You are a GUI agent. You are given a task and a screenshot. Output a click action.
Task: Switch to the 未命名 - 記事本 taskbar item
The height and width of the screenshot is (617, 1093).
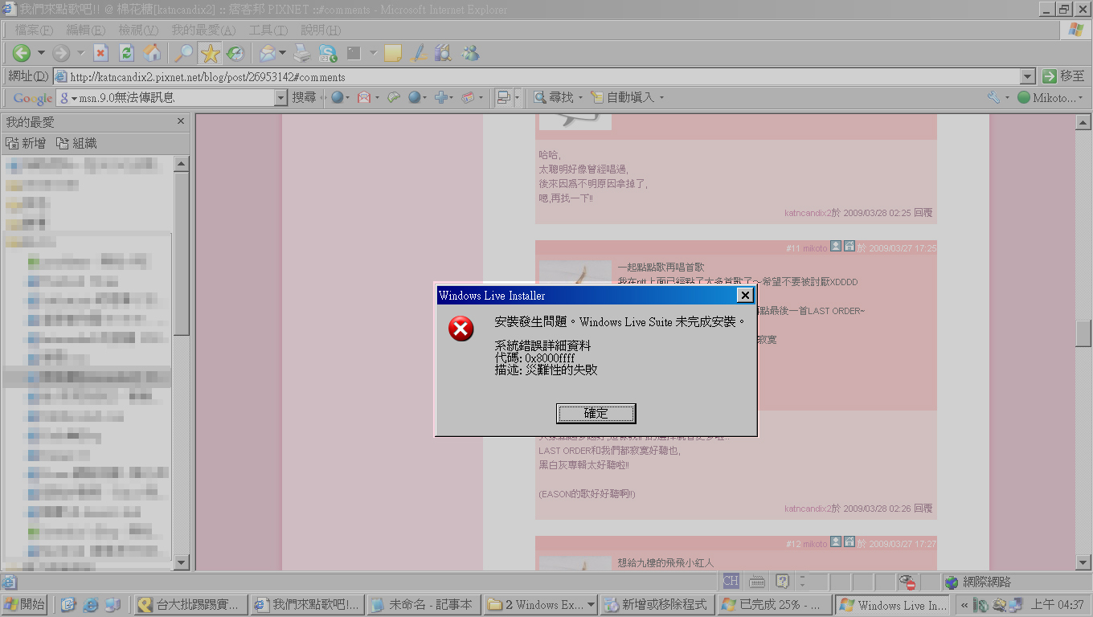pyautogui.click(x=424, y=604)
